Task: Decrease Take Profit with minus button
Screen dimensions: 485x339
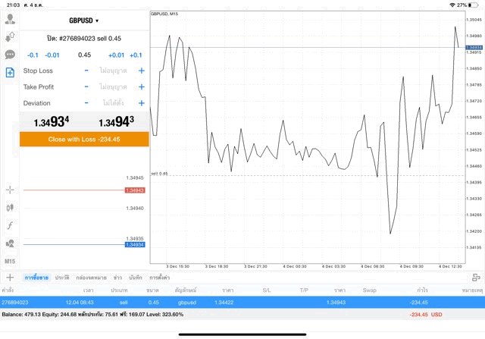Action: click(x=86, y=87)
